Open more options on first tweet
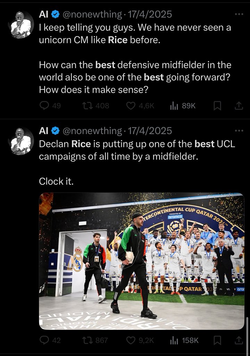The height and width of the screenshot is (356, 250). (239, 14)
